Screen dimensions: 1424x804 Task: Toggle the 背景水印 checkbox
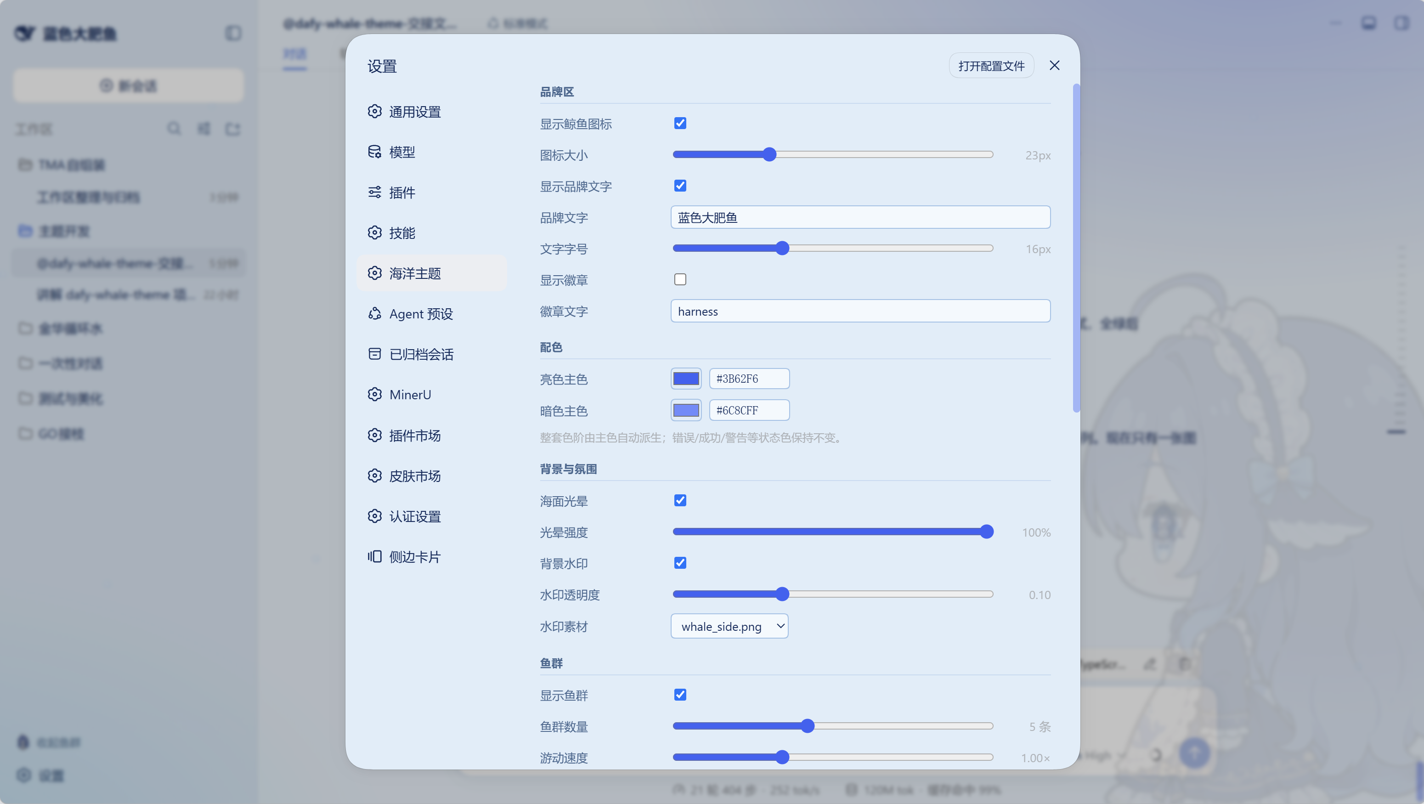click(x=680, y=563)
